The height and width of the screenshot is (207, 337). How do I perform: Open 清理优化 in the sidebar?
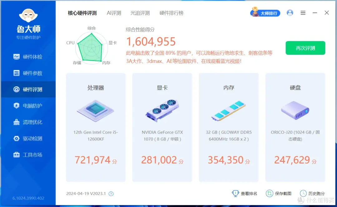tap(28, 122)
